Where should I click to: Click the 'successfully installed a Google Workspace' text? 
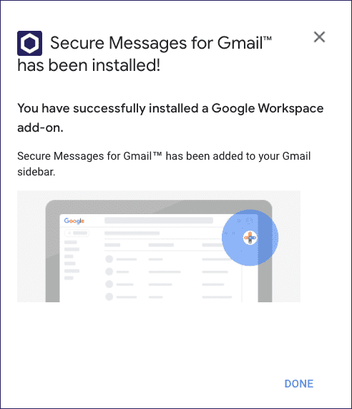pyautogui.click(x=198, y=108)
